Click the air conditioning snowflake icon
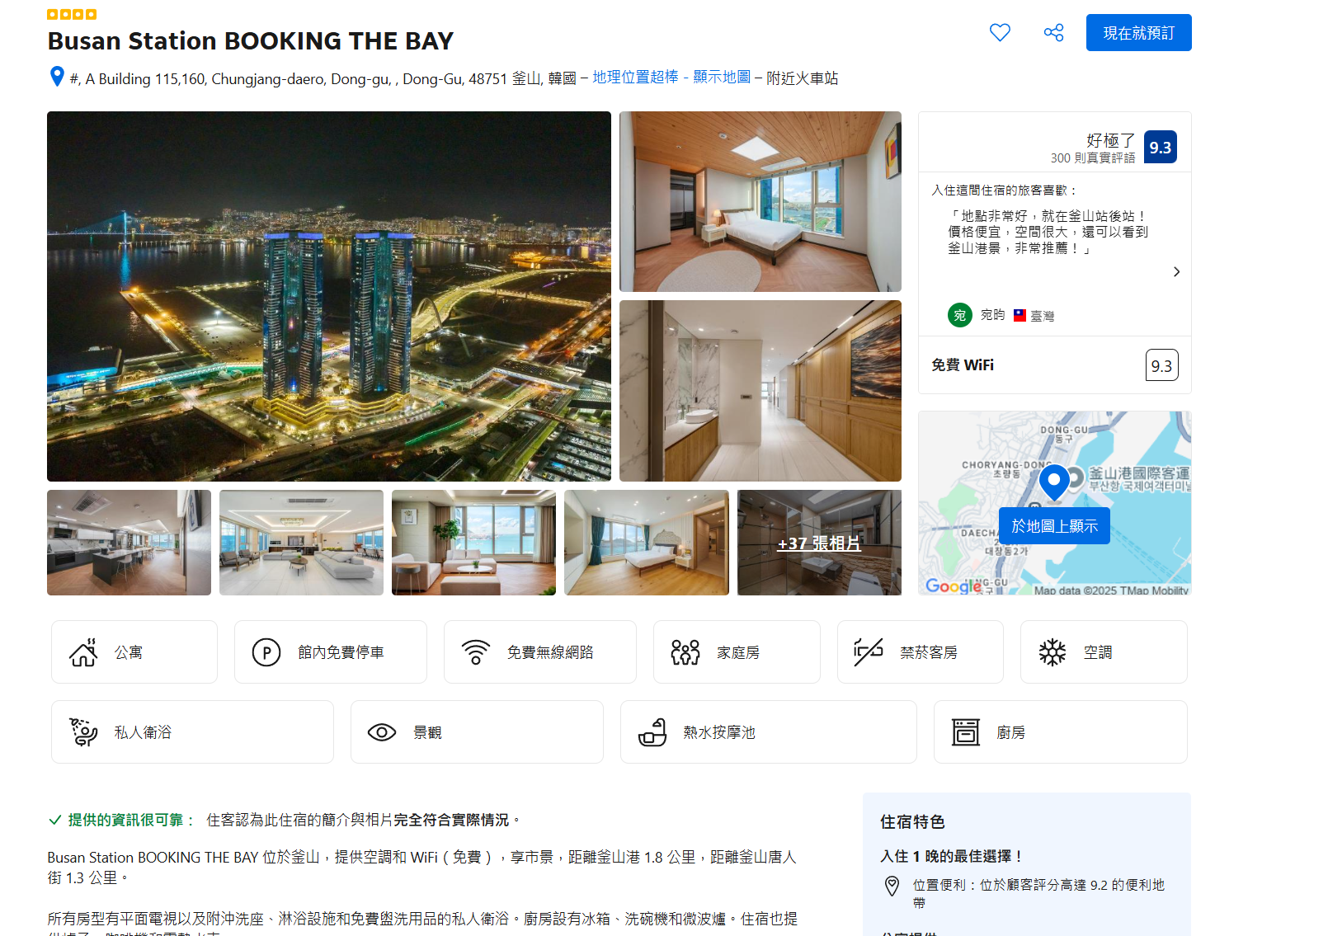1328x936 pixels. (x=1053, y=652)
